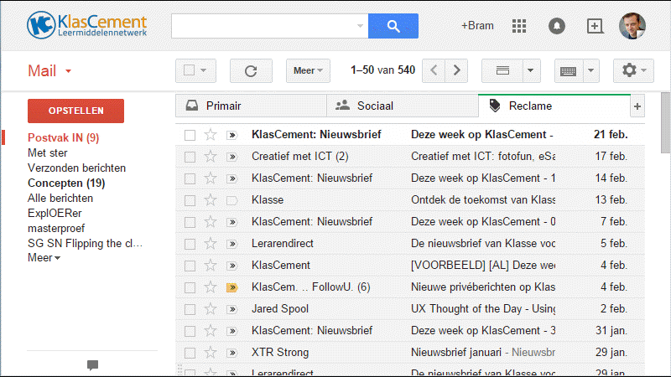This screenshot has width=671, height=377.
Task: Click the OPSTELLEN compose button
Action: click(x=75, y=111)
